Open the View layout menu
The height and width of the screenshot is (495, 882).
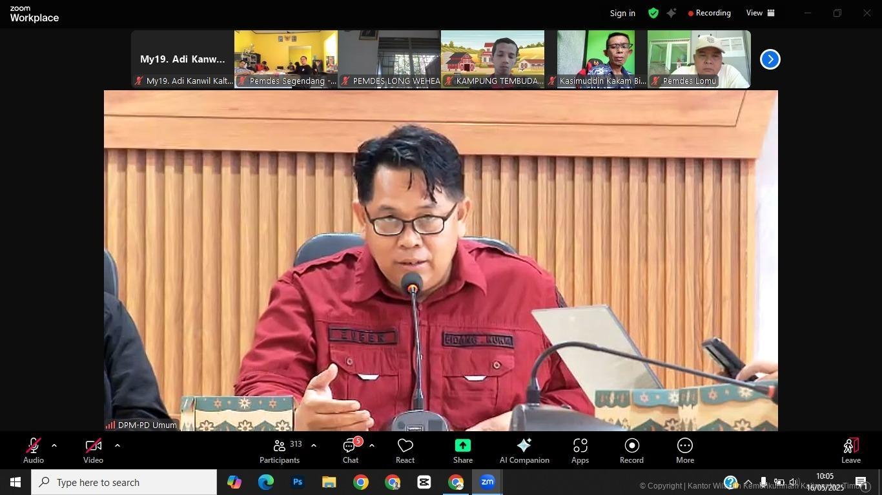pos(761,13)
